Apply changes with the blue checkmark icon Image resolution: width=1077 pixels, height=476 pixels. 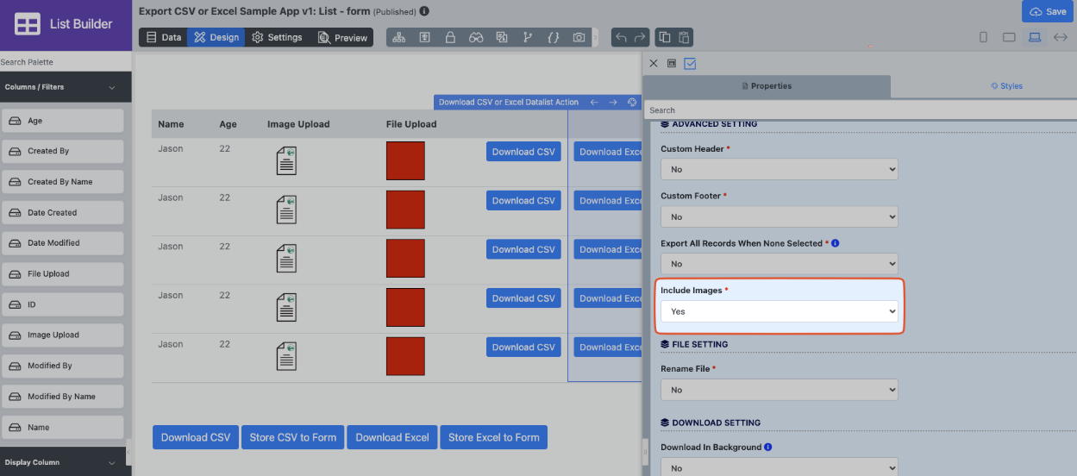(690, 64)
